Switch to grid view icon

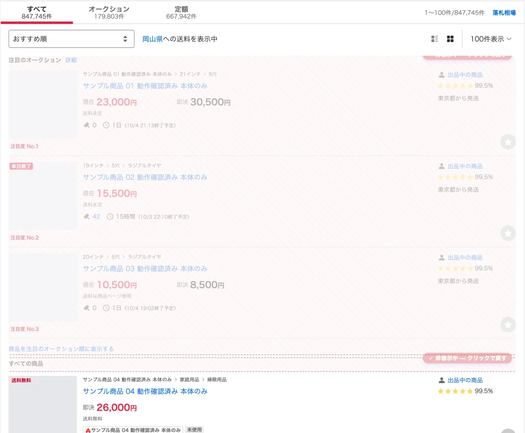[x=450, y=39]
